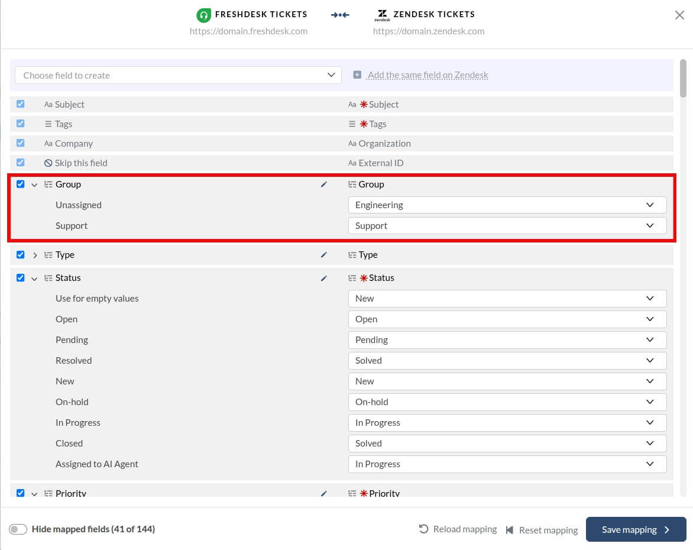Open the dropdown mapping Closed status
Screen dimensions: 693x550
click(x=507, y=444)
